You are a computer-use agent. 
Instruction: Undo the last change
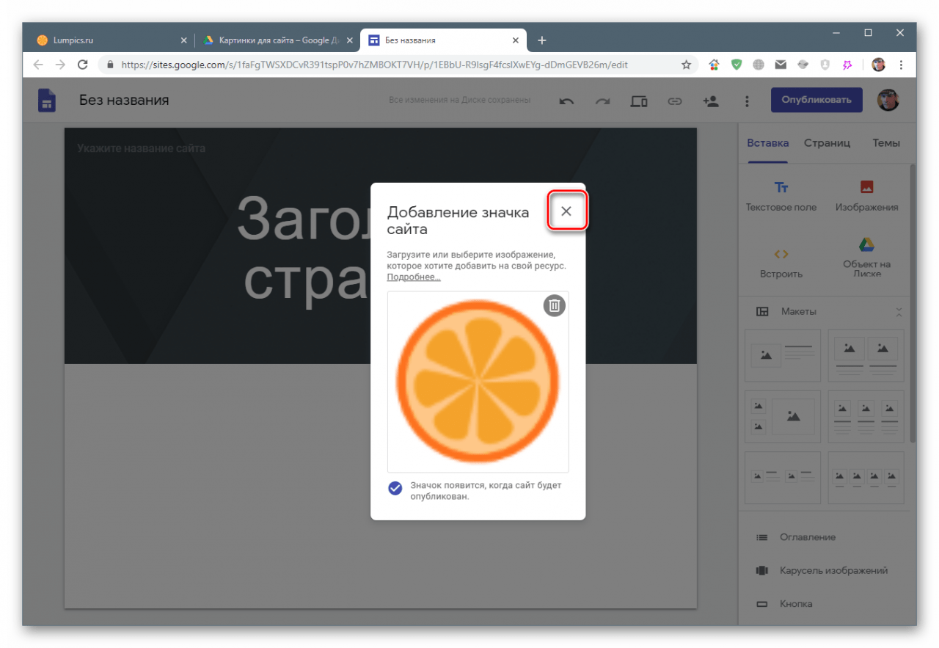pos(566,101)
